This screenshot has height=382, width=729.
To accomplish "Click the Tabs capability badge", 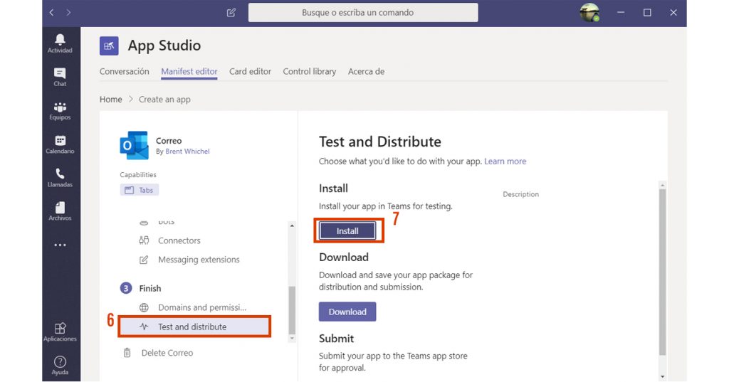I will coord(140,190).
